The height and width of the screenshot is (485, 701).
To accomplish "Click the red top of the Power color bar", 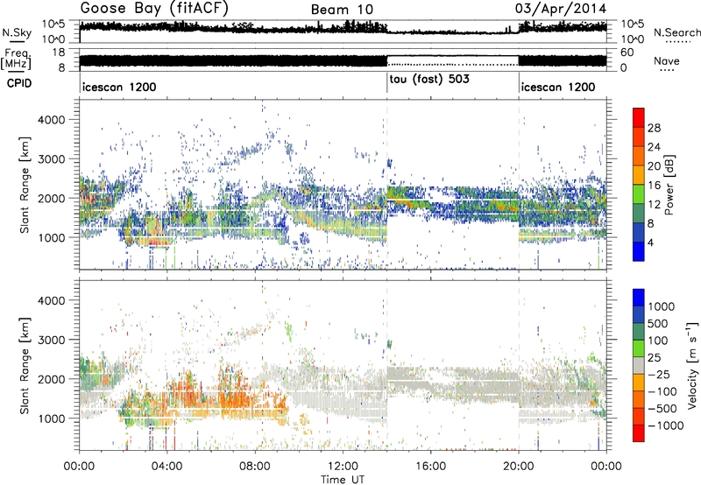I will [639, 117].
